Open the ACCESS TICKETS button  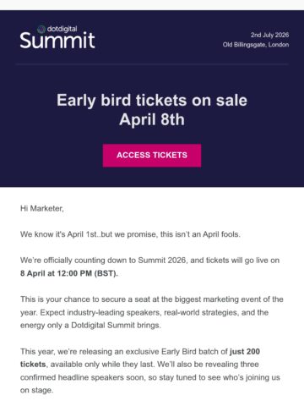pyautogui.click(x=152, y=156)
